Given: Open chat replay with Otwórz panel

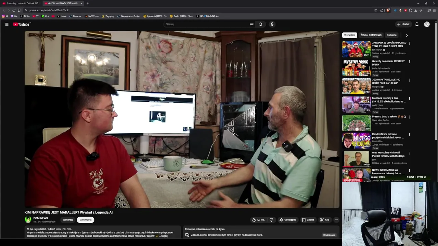Looking at the screenshot, I should point(329,235).
